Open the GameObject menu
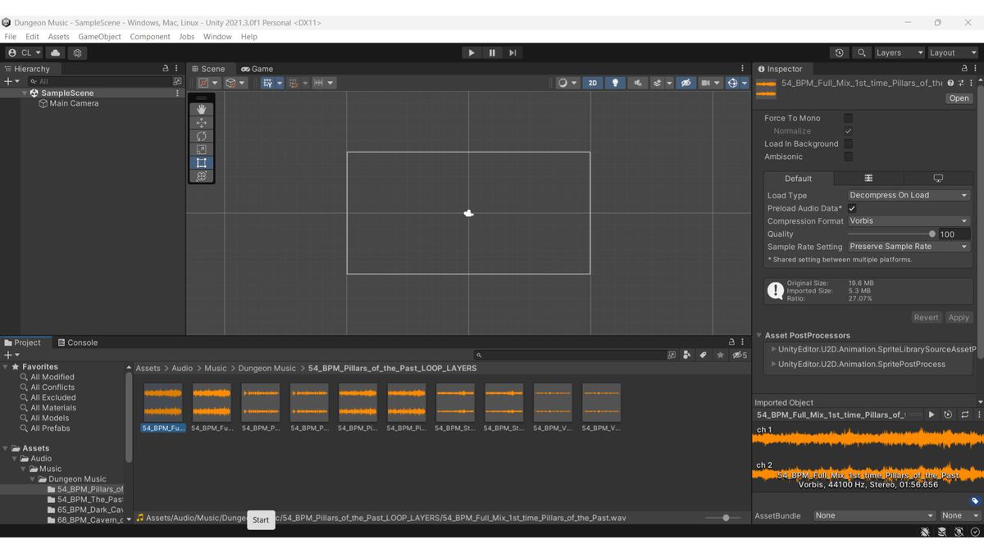 pyautogui.click(x=99, y=36)
